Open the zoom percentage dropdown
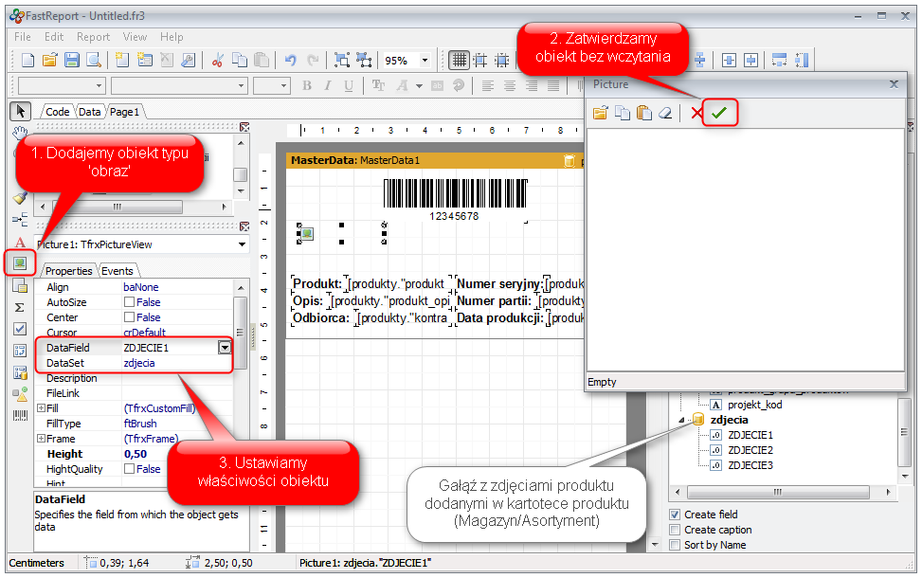 (424, 60)
